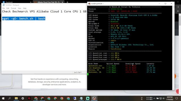
Task: Open the red app icon on taskbar
Action: tap(29, 98)
